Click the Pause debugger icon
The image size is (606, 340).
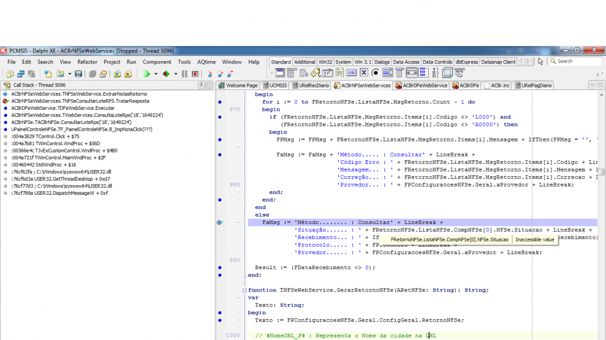click(184, 74)
